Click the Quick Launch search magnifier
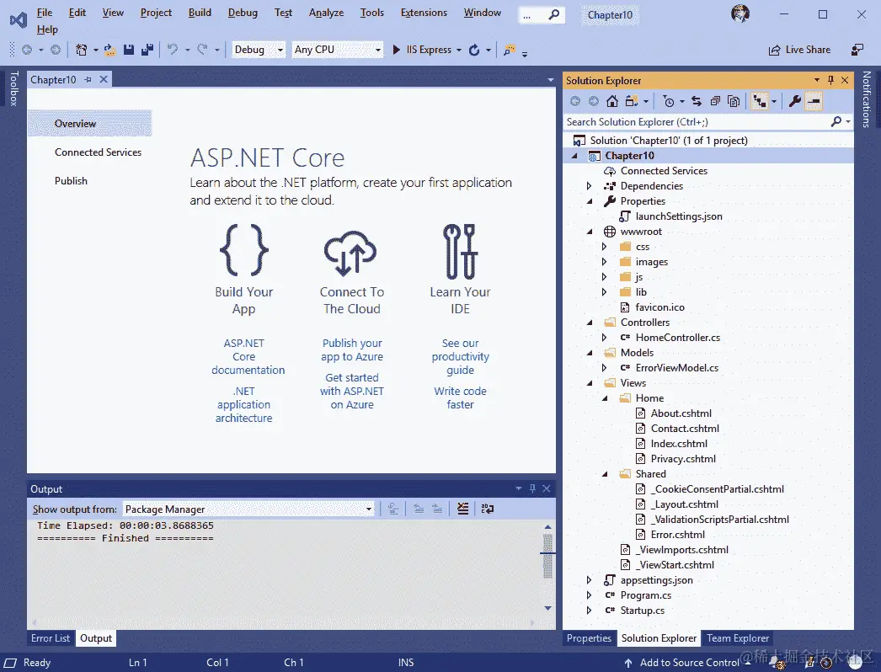The height and width of the screenshot is (672, 881). click(554, 14)
